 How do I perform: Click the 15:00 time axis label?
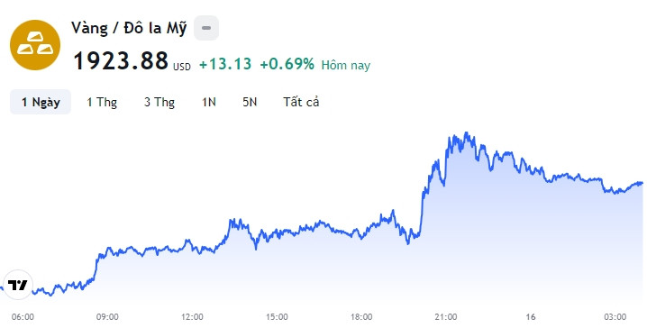point(277,317)
